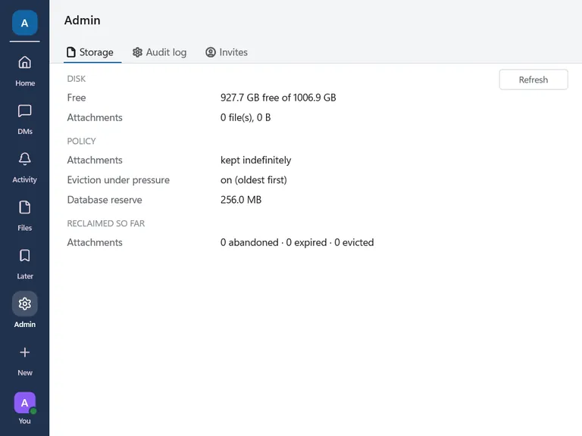The height and width of the screenshot is (436, 582).
Task: Click the 'Free' disk label
Action: point(77,98)
